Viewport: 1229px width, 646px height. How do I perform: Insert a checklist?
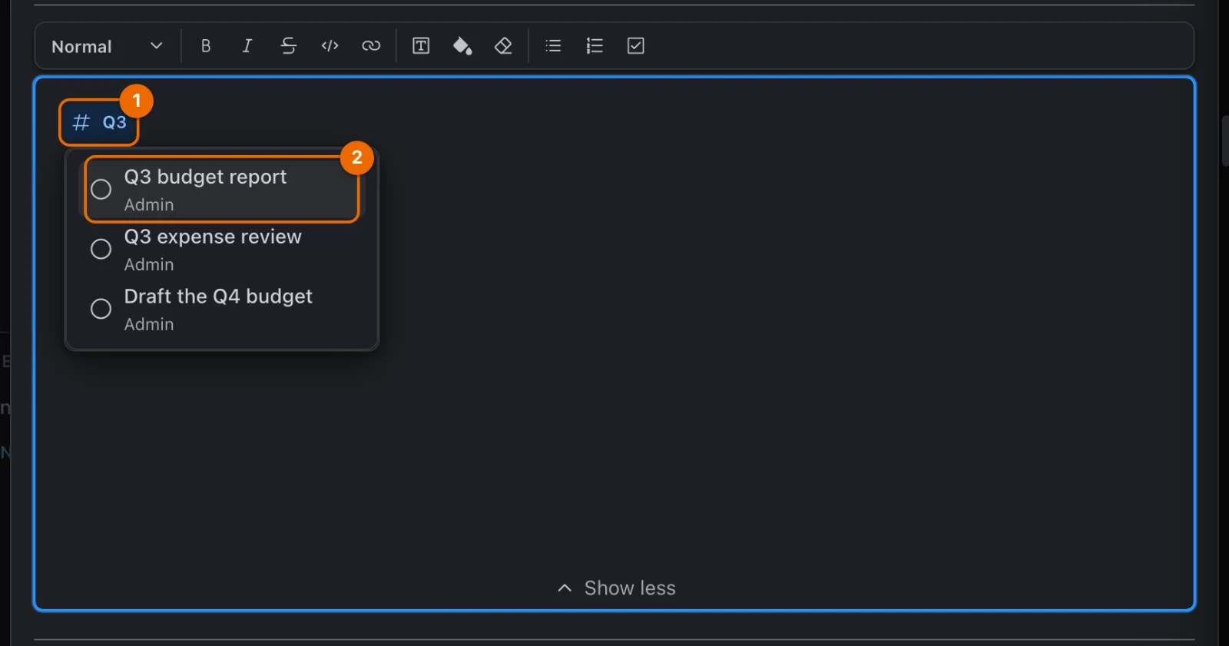click(636, 46)
